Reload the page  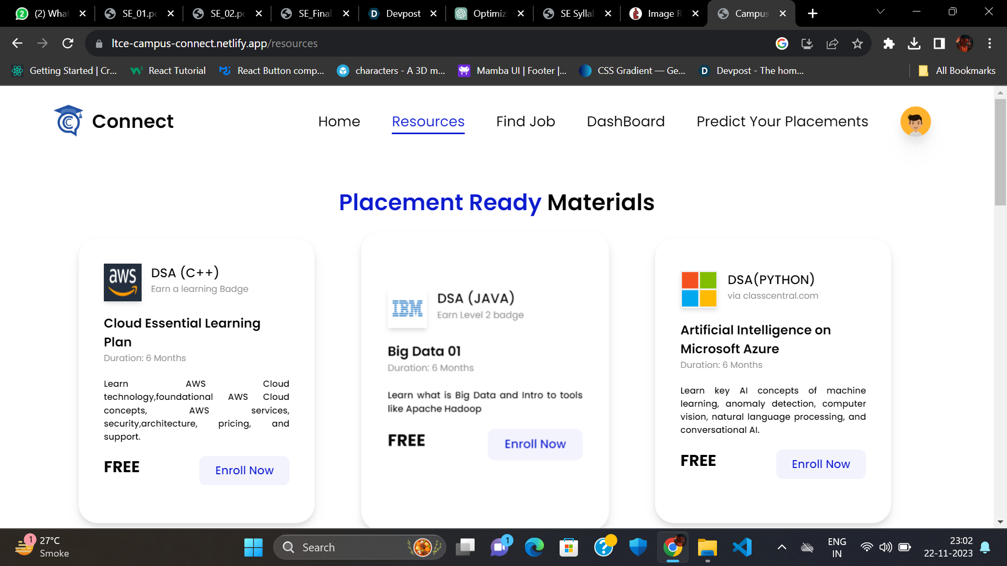pos(68,43)
